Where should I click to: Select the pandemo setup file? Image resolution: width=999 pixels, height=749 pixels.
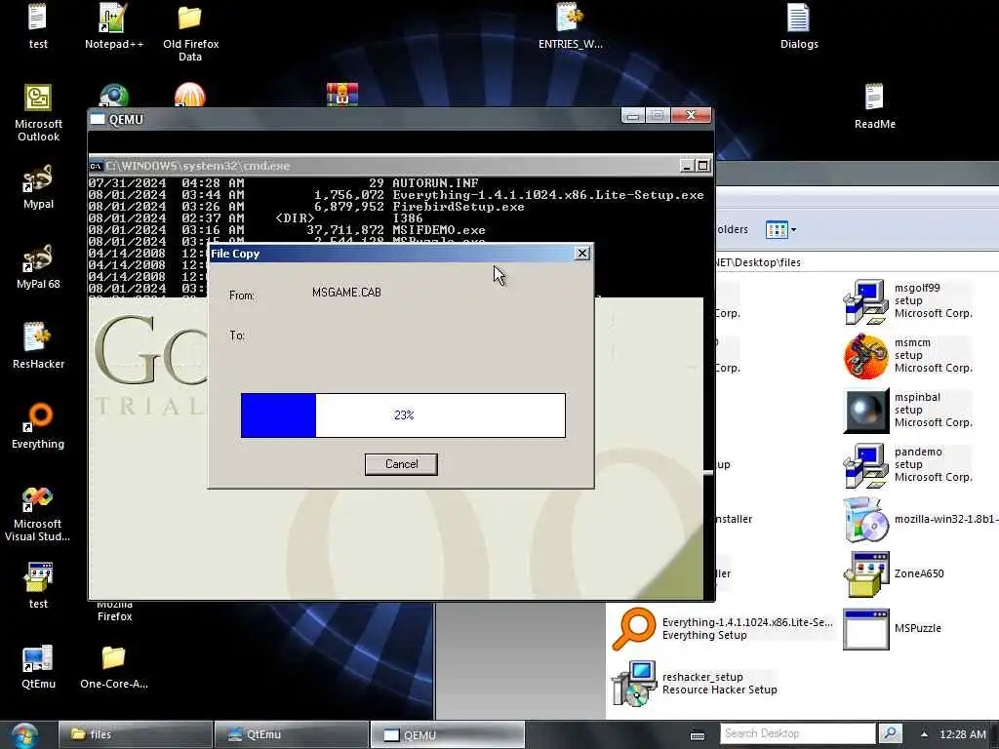coord(908,464)
